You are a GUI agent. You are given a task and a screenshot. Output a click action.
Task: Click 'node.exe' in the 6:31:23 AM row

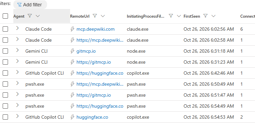[x=136, y=62]
